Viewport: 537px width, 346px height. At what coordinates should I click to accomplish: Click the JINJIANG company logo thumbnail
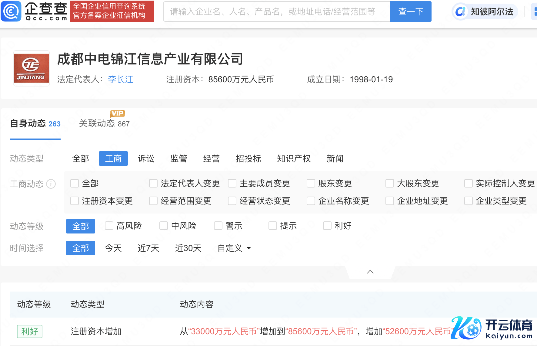click(32, 68)
